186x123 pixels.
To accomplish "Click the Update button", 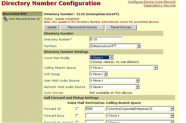I will tap(52, 27).
